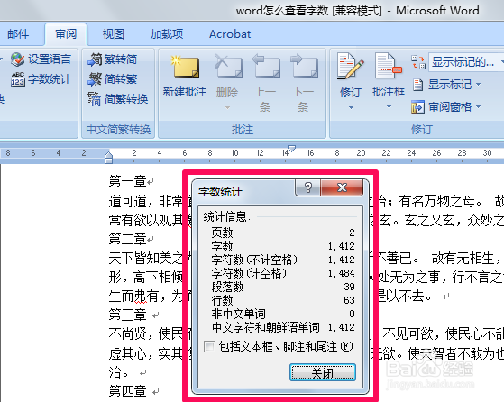Toggle track changes with 修订 icon
The width and height of the screenshot is (504, 402).
(351, 67)
